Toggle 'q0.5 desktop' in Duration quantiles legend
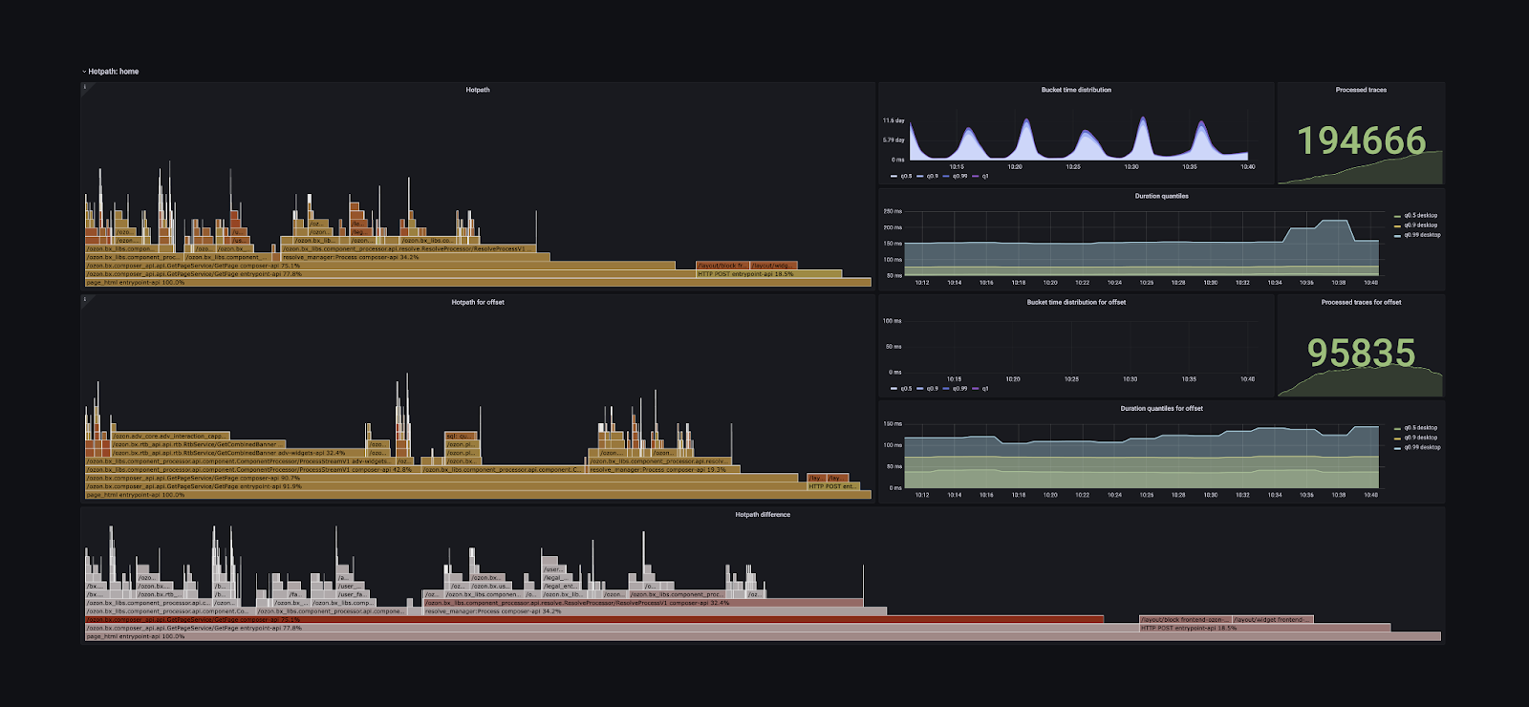The image size is (1529, 707). pyautogui.click(x=1416, y=216)
